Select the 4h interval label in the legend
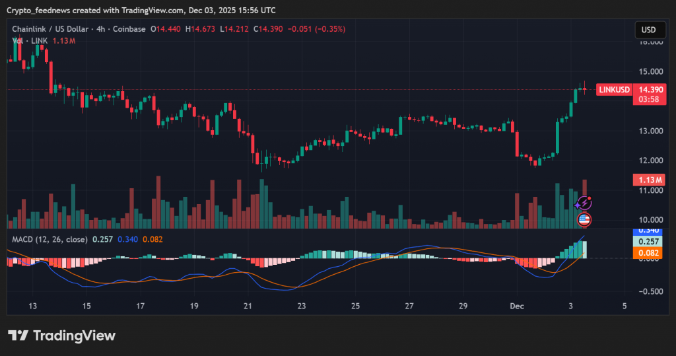Viewport: 676px width, 356px height. coord(100,29)
